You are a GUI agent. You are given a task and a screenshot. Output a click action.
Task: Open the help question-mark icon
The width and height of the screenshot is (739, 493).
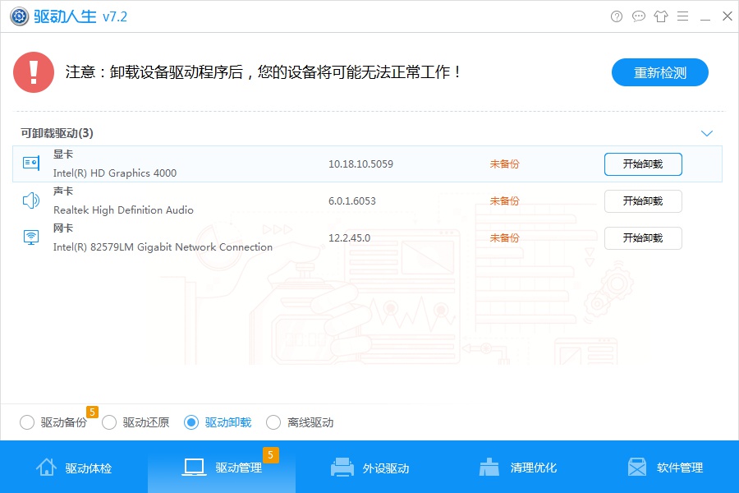click(616, 16)
